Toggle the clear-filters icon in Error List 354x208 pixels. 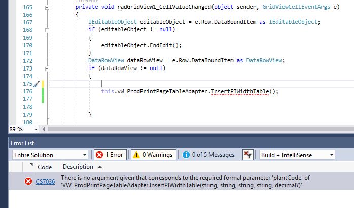pyautogui.click(x=247, y=155)
